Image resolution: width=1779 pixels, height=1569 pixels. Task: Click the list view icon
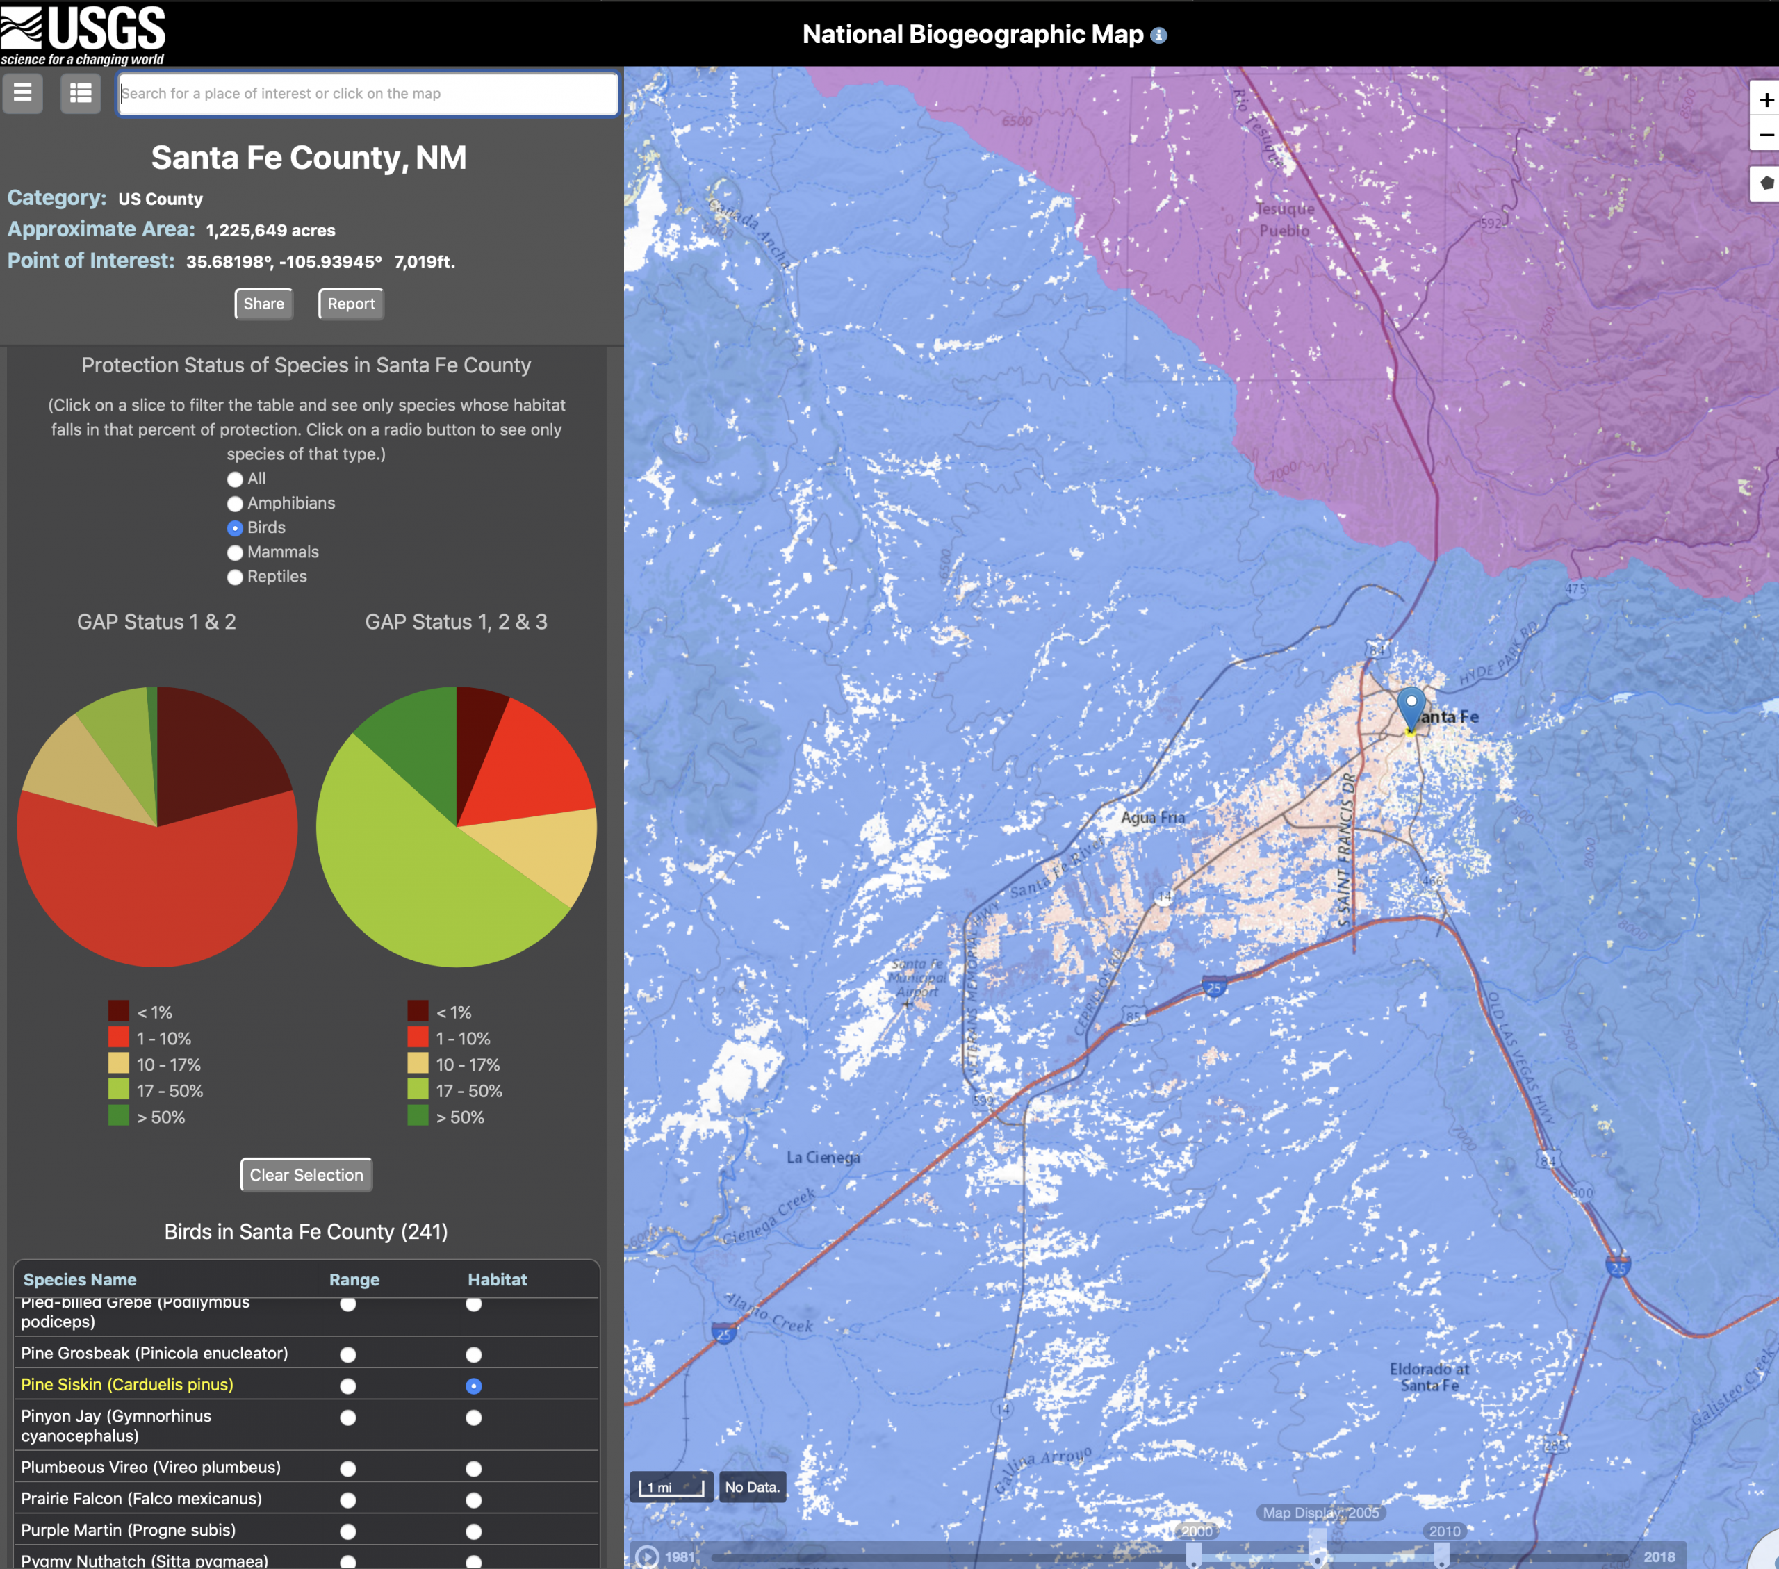(x=80, y=93)
